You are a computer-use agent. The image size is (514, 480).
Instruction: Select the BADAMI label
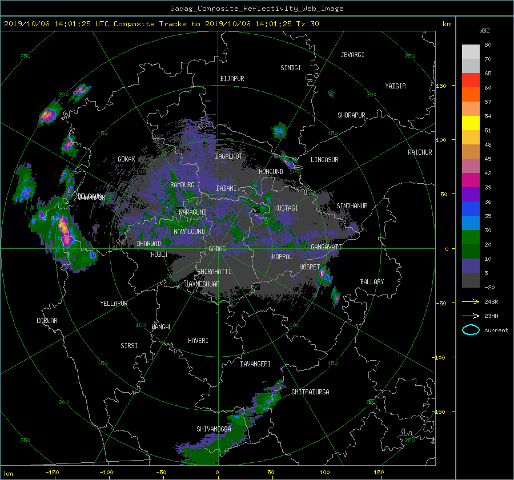226,188
